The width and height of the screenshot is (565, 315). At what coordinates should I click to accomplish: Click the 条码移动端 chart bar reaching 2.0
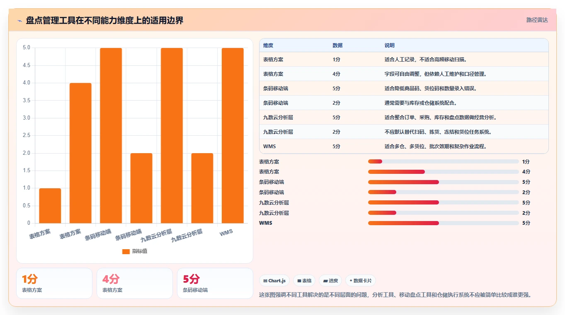pyautogui.click(x=141, y=188)
